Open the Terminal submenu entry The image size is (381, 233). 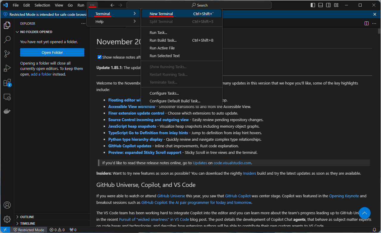[x=113, y=14]
